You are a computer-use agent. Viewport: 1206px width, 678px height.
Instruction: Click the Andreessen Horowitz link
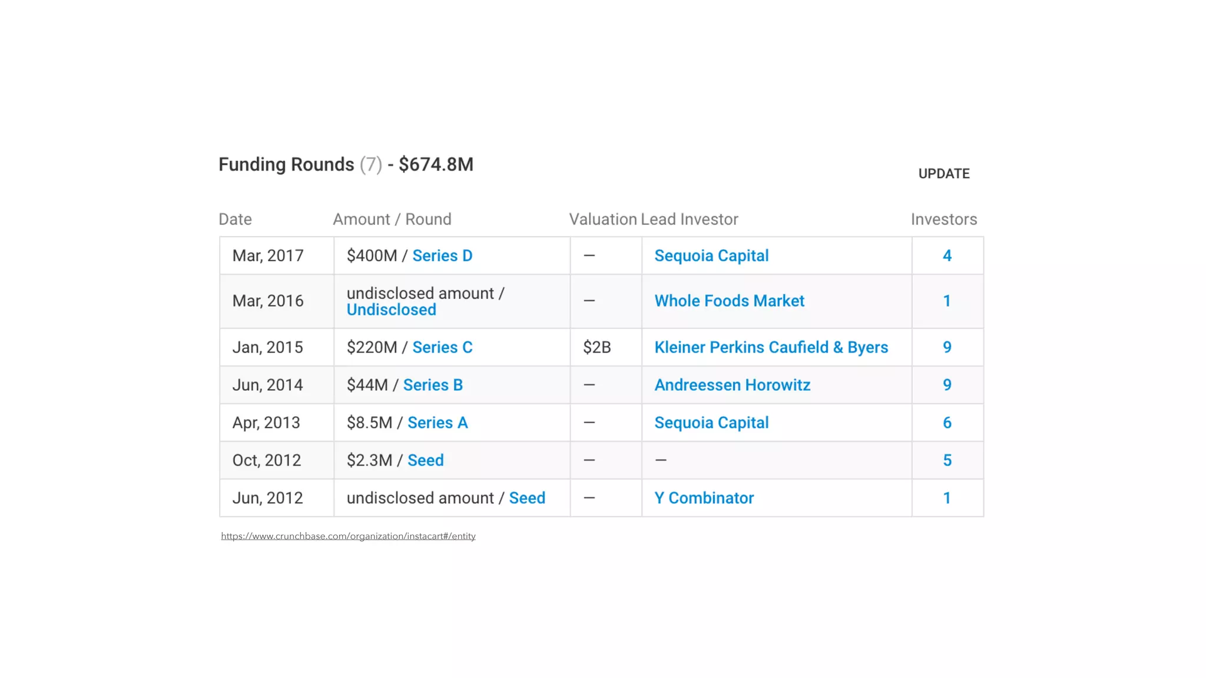tap(732, 385)
